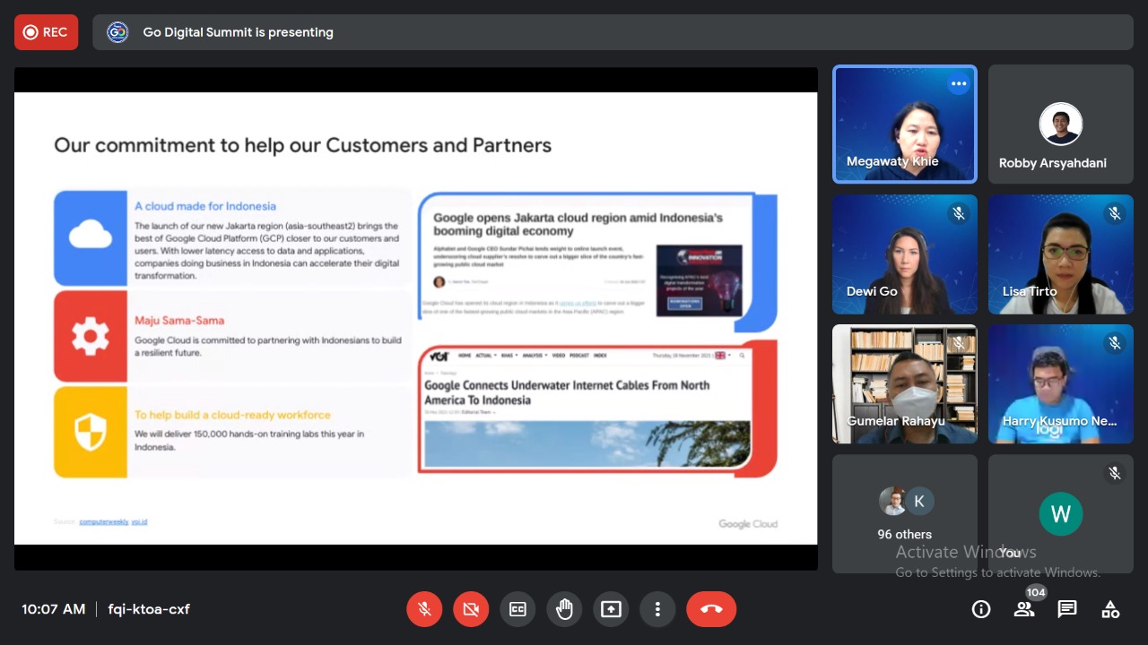
Task: Open the Activities panel
Action: click(1110, 609)
